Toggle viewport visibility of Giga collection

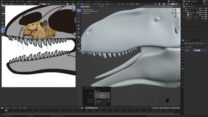coord(204,10)
